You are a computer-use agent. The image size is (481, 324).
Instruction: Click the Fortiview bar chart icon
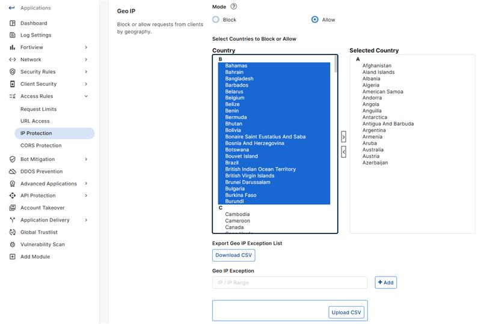(12, 47)
